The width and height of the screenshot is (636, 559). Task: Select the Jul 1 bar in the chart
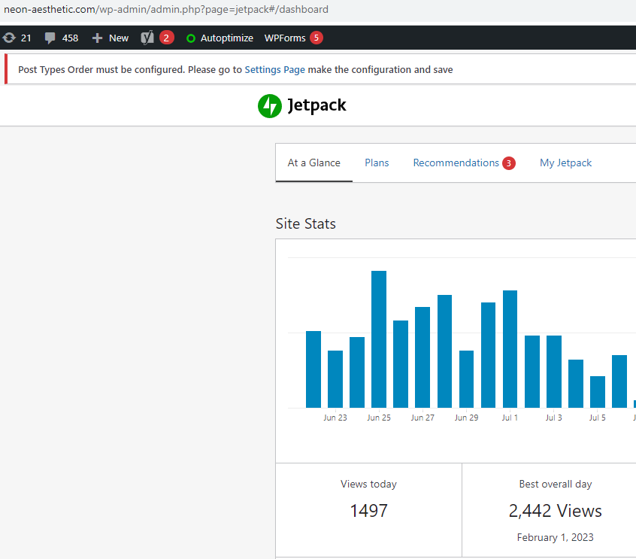tap(510, 348)
